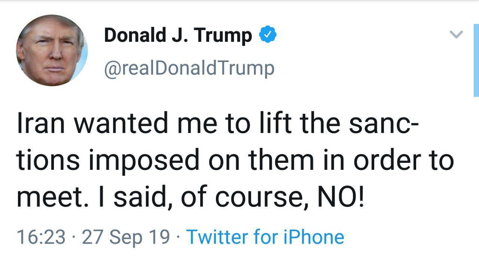Click the "27 Sep 19" tweet date
Image resolution: width=479 pixels, height=264 pixels.
click(x=126, y=237)
